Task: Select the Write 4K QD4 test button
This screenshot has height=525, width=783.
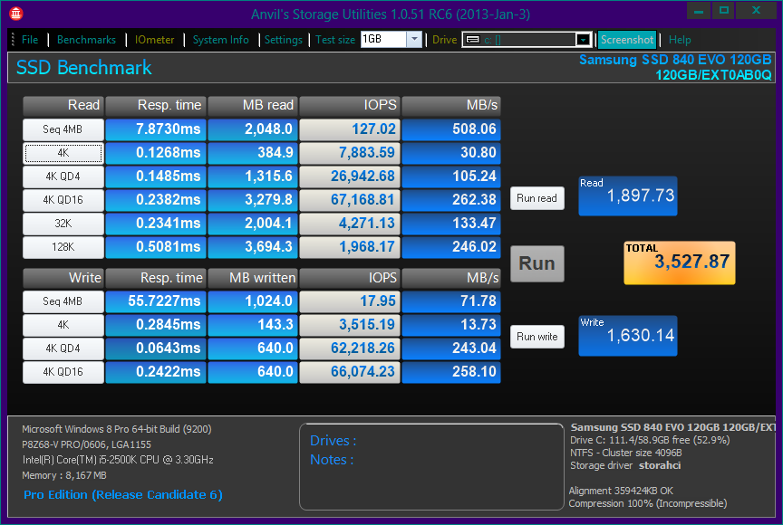Action: point(63,348)
